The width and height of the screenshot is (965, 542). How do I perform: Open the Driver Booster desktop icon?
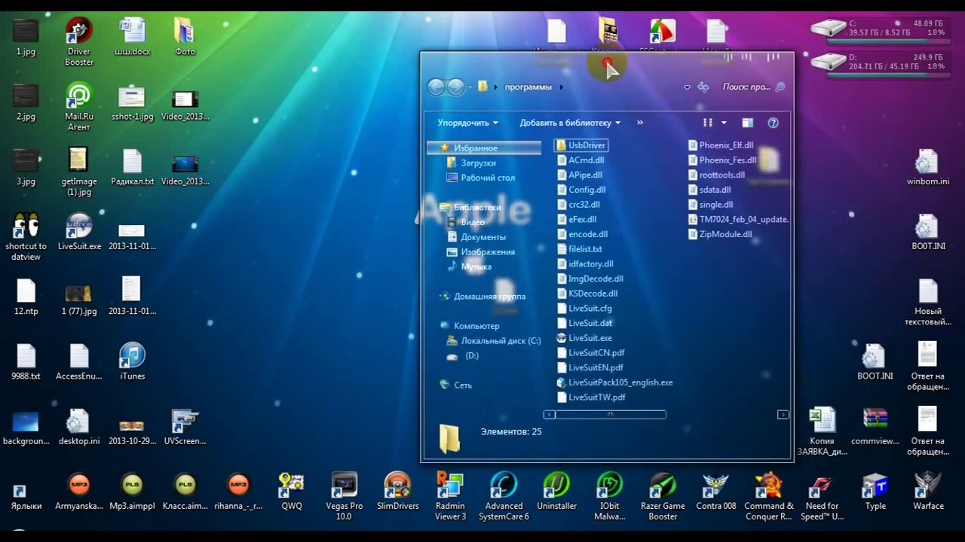78,43
